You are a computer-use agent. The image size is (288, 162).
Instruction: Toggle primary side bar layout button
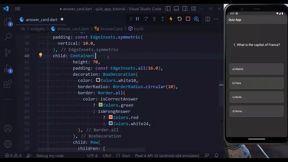(168, 9)
